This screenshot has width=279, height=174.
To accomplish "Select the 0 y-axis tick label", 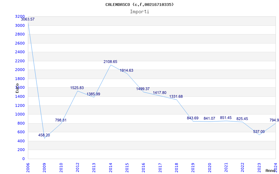I will point(23,159).
